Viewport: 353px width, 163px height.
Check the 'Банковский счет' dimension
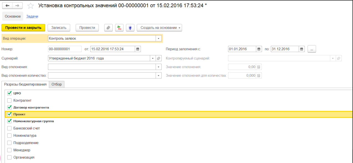pos(9,128)
